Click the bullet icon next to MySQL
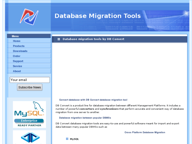 point(67,139)
